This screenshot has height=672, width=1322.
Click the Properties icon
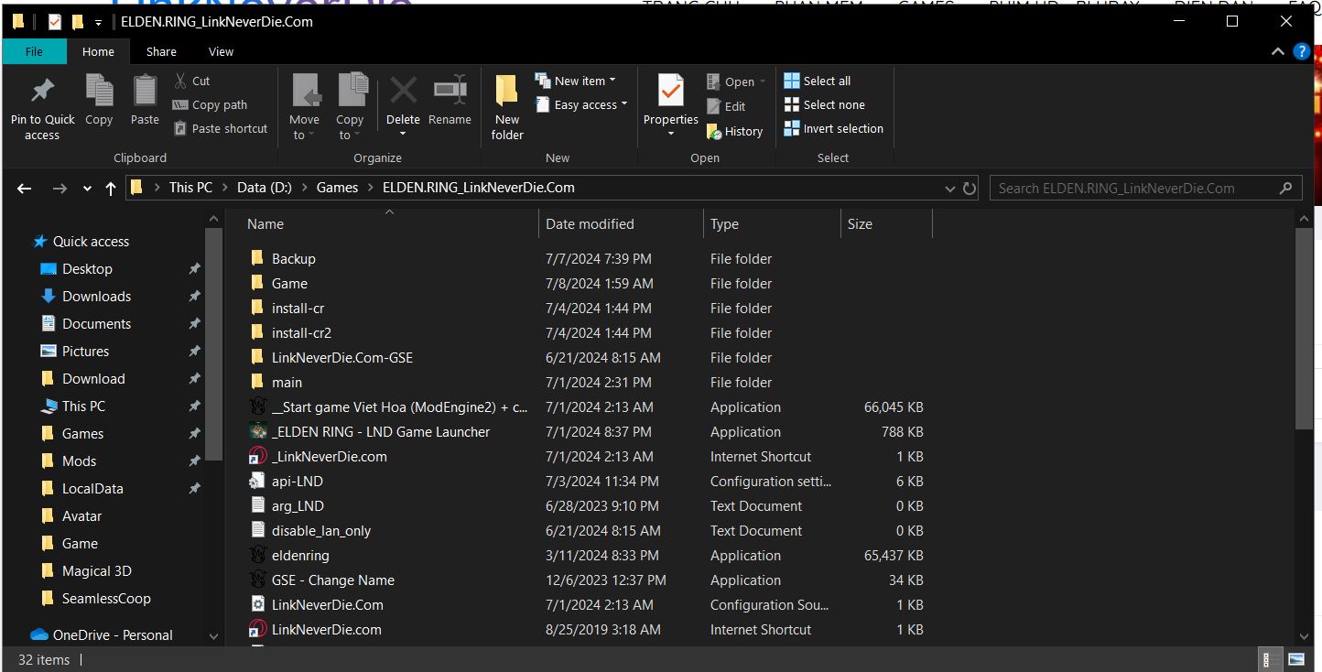click(670, 92)
